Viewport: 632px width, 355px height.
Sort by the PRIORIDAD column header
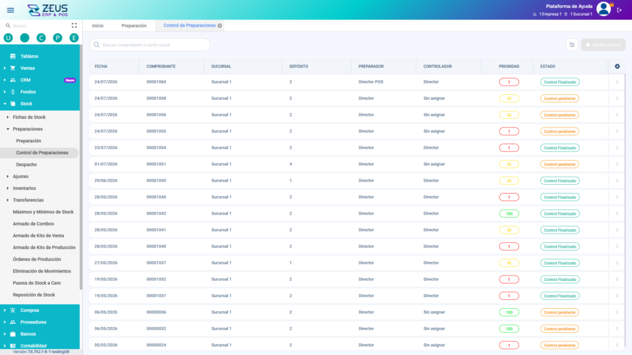[509, 67]
